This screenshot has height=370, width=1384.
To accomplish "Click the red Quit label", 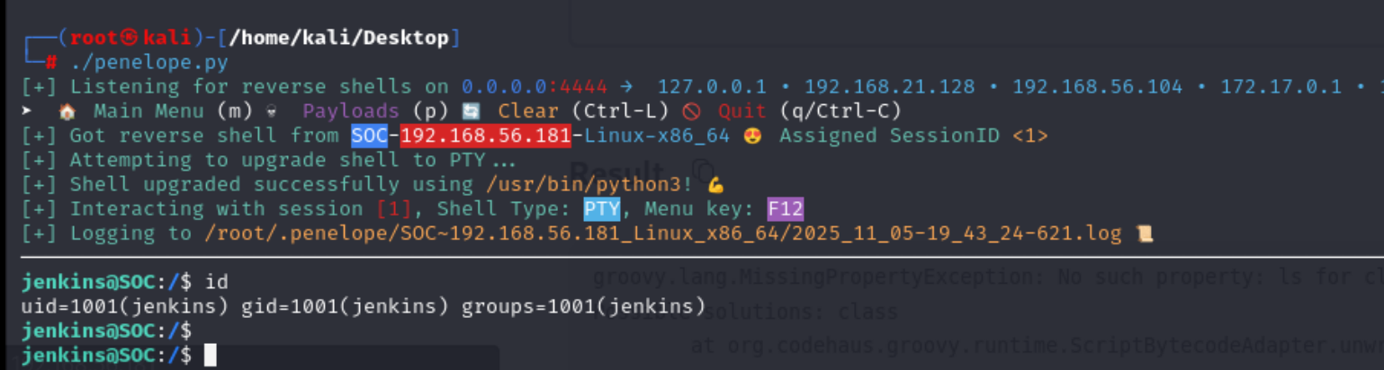I will click(x=742, y=111).
